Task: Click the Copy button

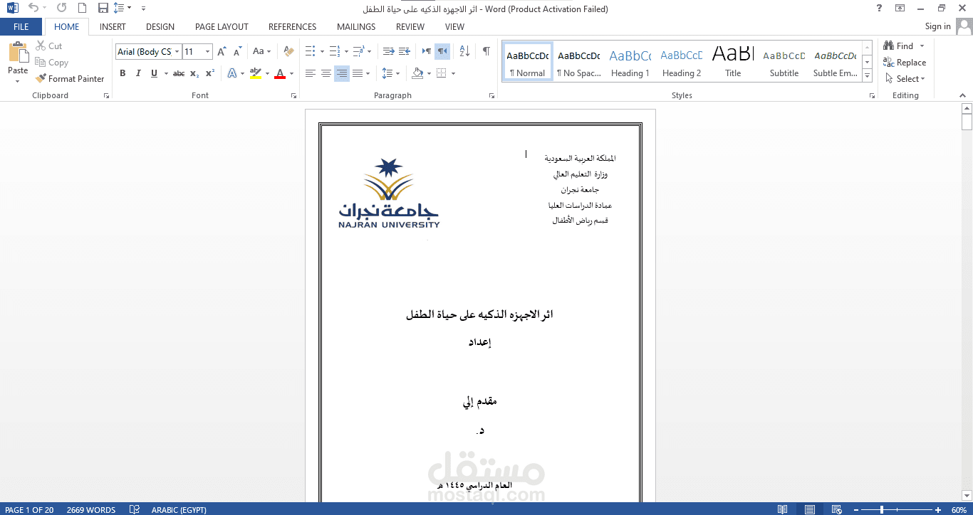Action: 51,63
